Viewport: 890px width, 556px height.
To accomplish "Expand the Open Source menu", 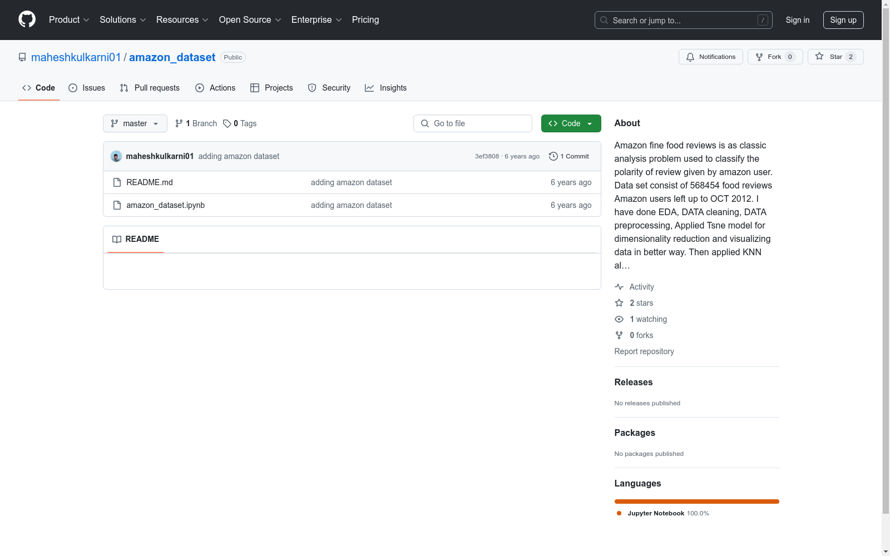I will pyautogui.click(x=250, y=19).
